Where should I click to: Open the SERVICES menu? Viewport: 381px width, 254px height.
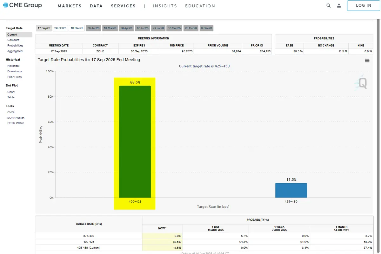123,6
